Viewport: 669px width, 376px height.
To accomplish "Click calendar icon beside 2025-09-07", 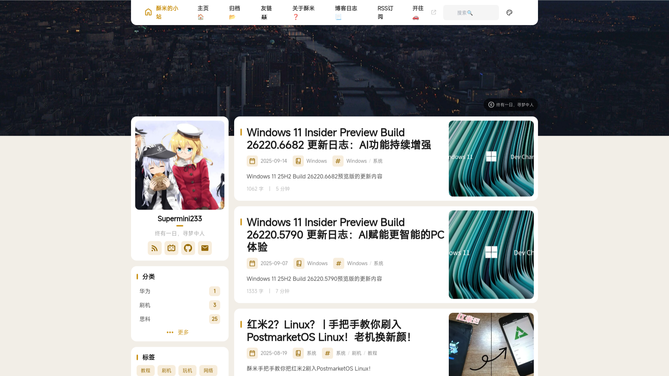I will (x=252, y=264).
